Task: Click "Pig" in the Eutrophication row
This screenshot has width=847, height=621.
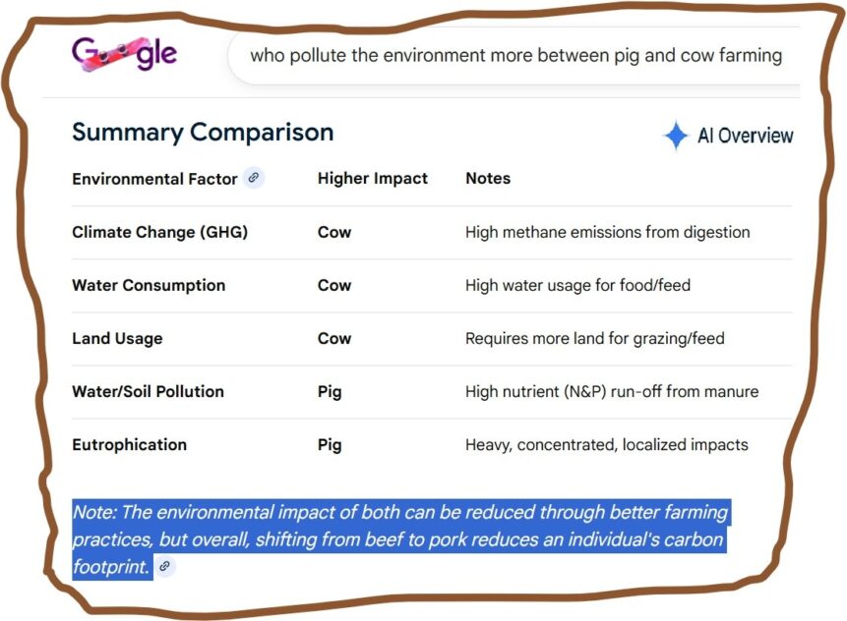Action: click(x=330, y=445)
